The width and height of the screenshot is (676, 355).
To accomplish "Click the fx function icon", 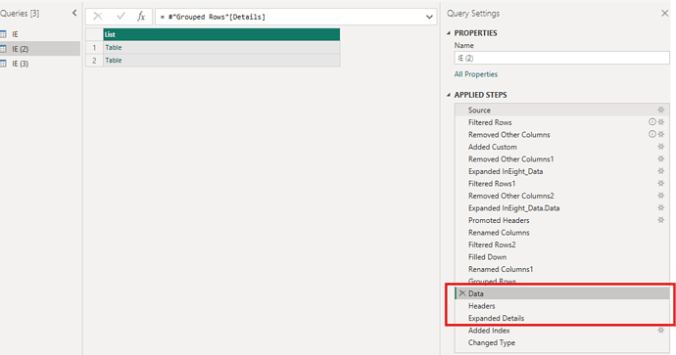I will [x=141, y=17].
